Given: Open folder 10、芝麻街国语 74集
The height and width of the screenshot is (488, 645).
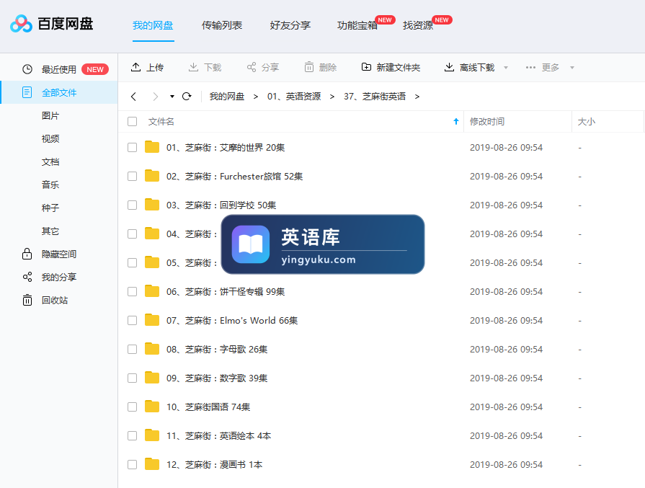Looking at the screenshot, I should (x=208, y=407).
